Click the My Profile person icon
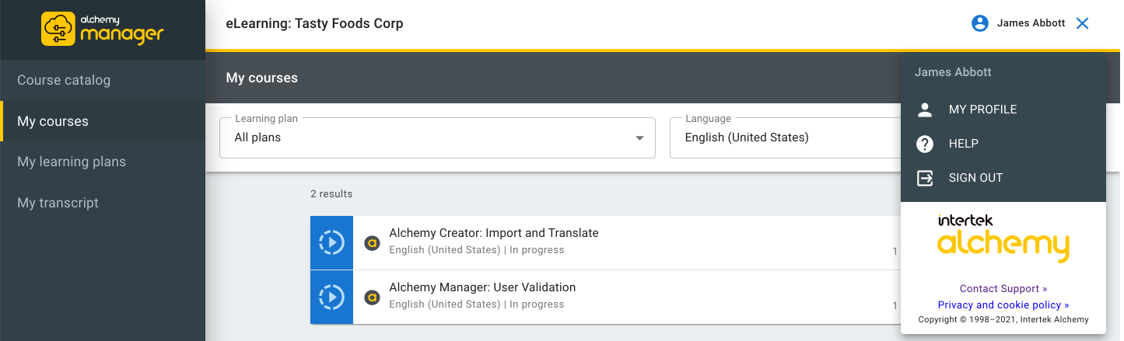1124x341 pixels. [925, 110]
